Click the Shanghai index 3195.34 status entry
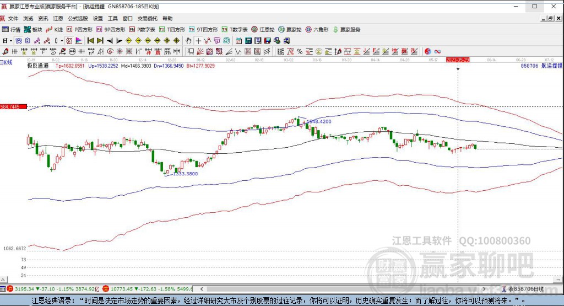The image size is (564, 306). [53, 289]
